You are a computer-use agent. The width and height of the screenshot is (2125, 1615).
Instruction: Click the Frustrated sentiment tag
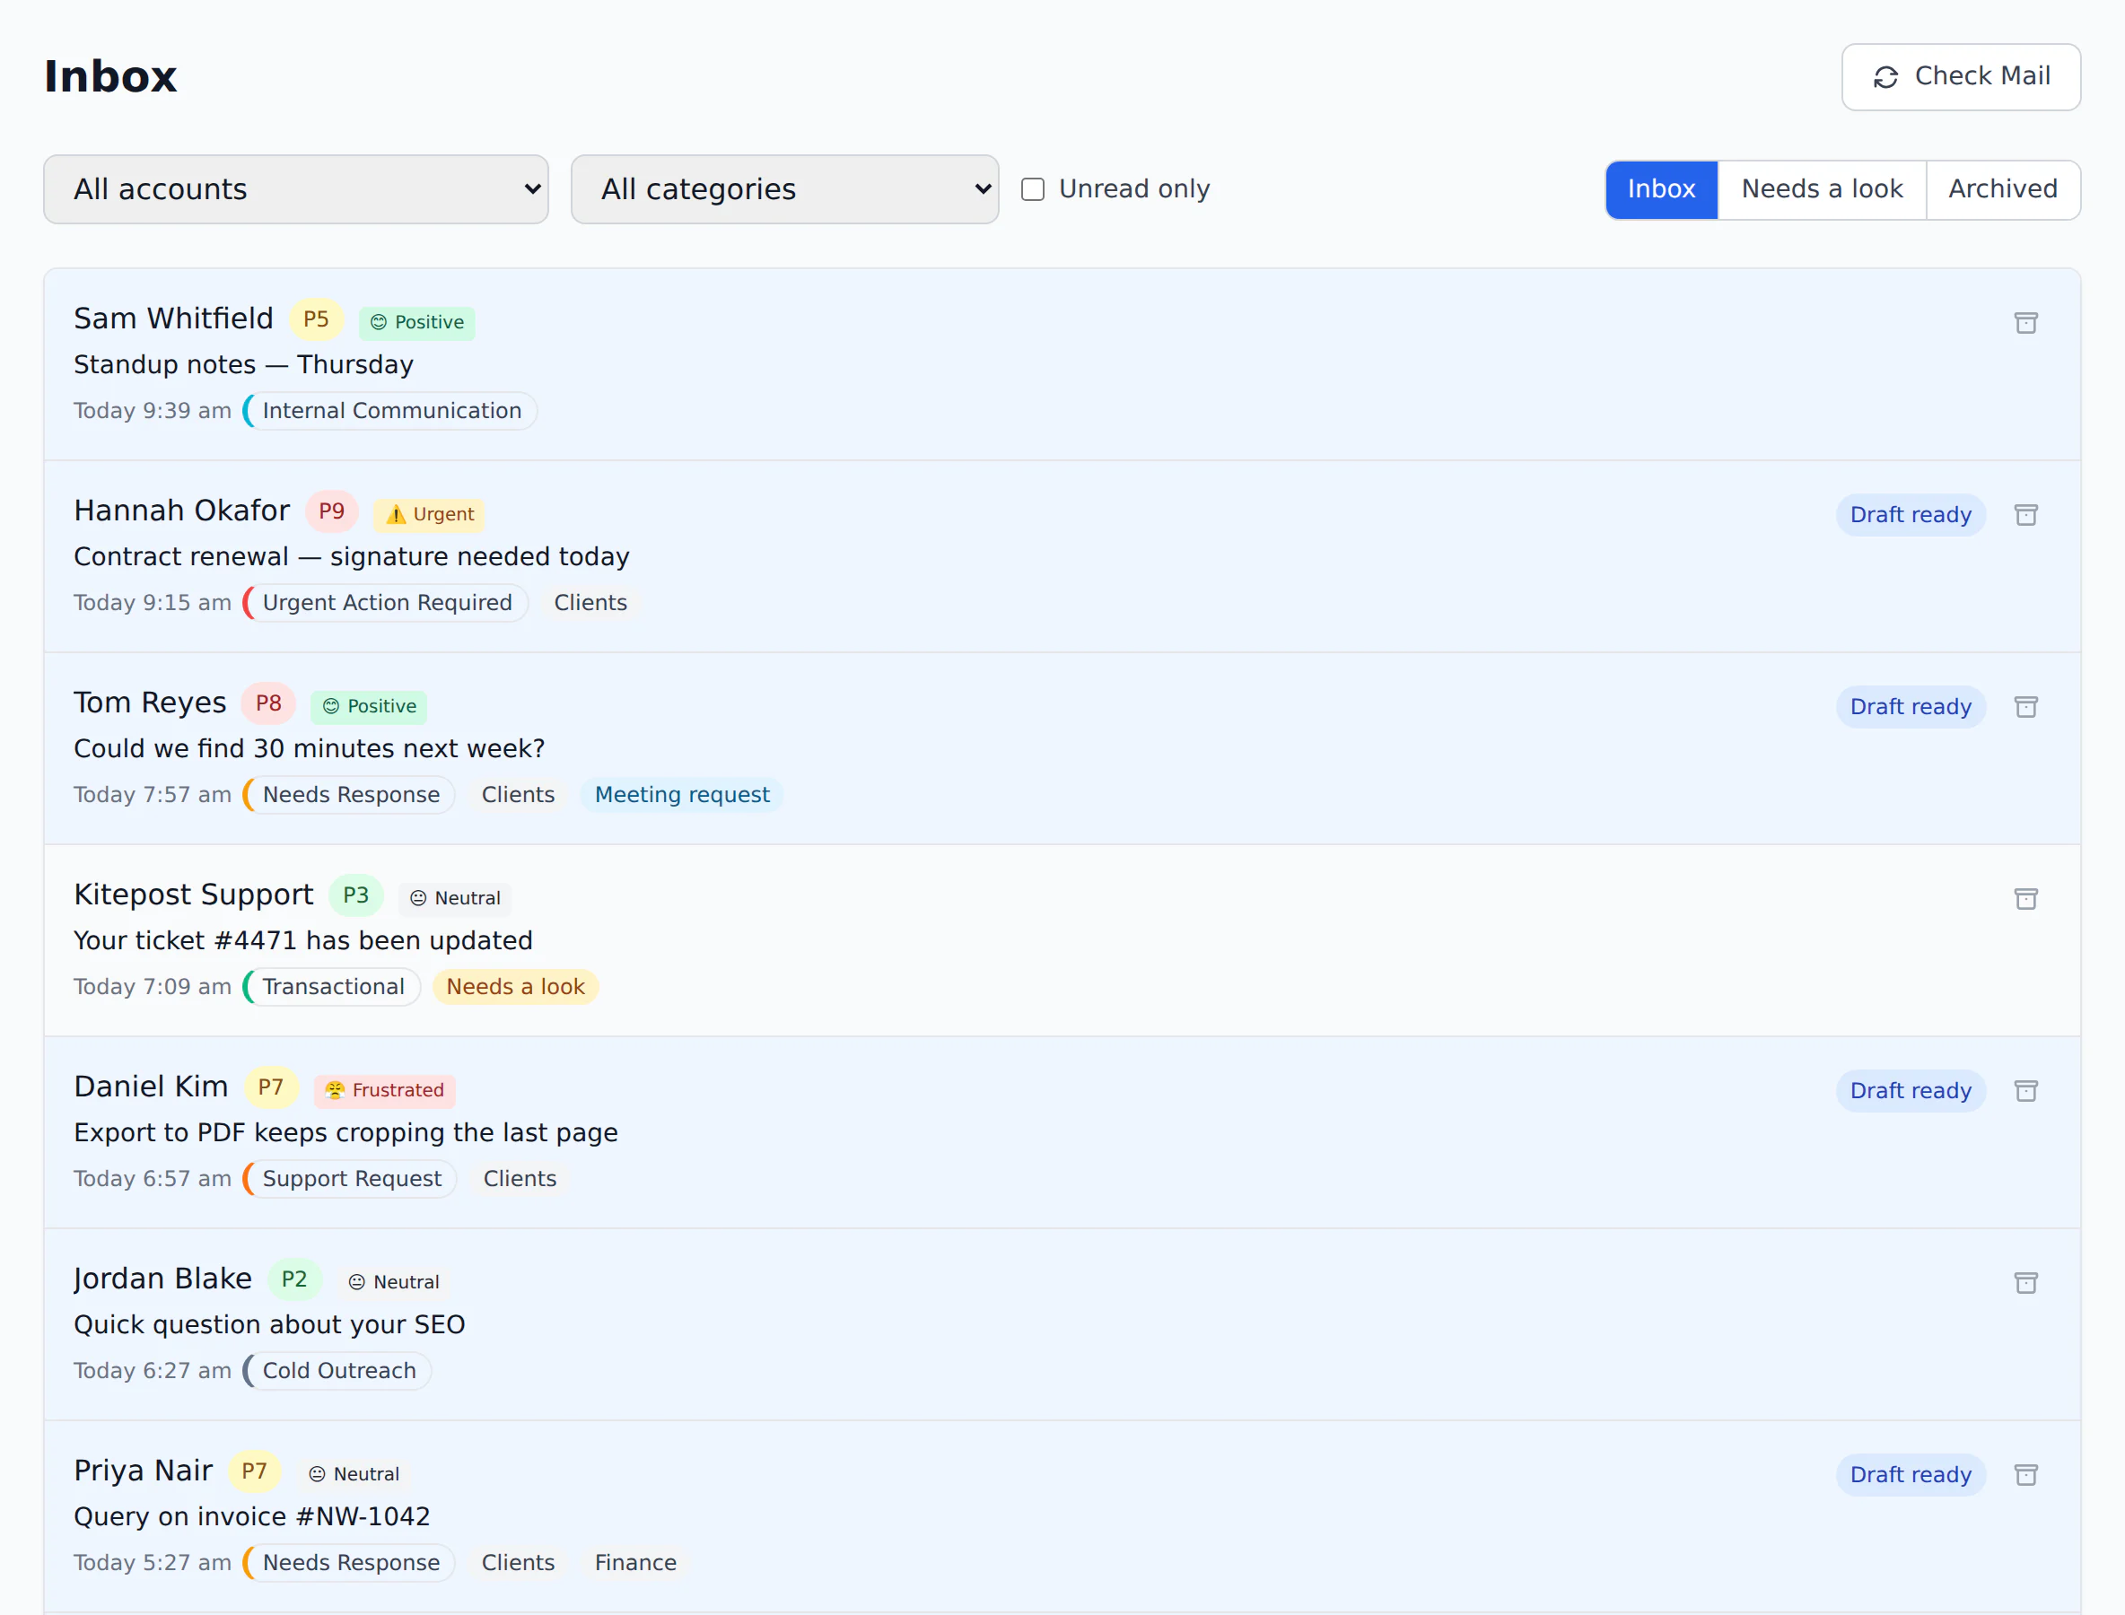(x=385, y=1090)
